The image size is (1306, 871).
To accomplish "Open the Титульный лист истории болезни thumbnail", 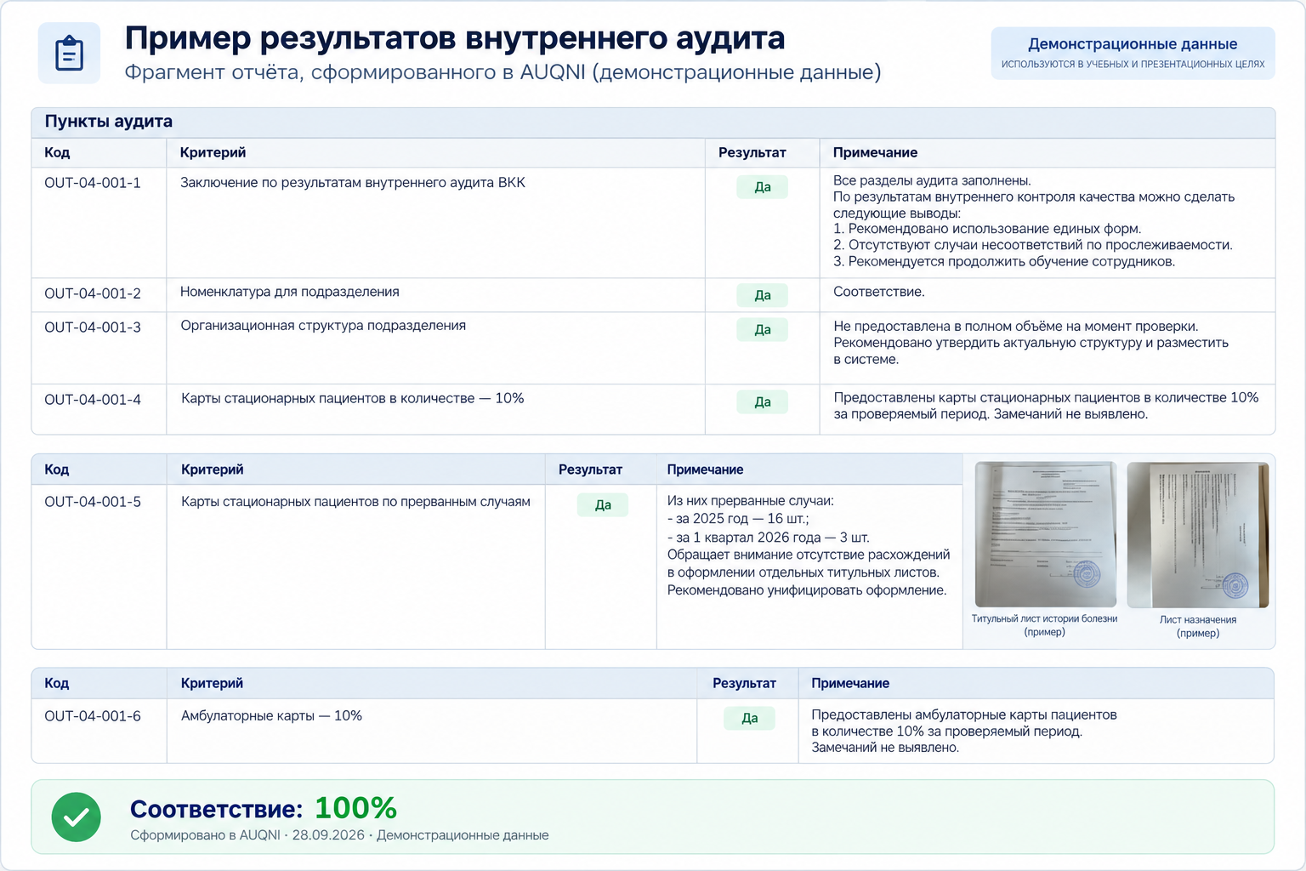I will (1045, 534).
